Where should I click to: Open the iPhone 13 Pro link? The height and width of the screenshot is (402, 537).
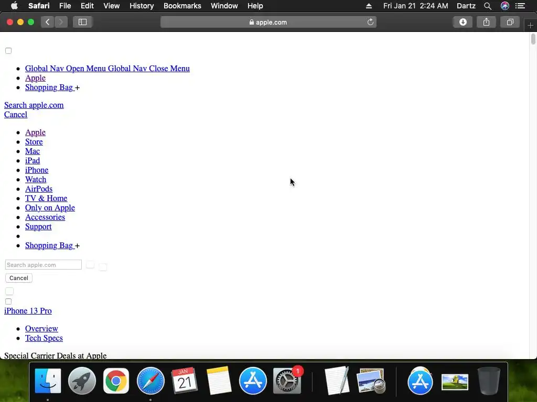pyautogui.click(x=28, y=311)
